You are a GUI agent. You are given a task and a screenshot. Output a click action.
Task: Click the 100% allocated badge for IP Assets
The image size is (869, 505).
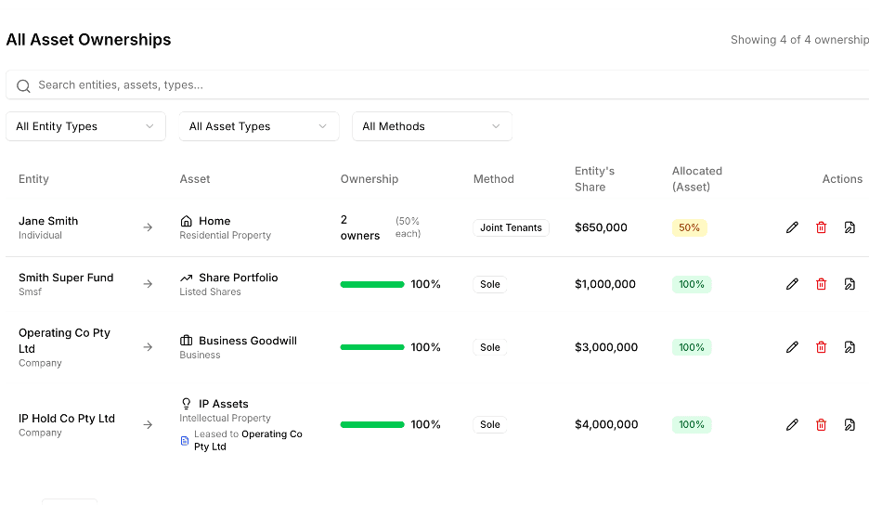click(x=692, y=424)
